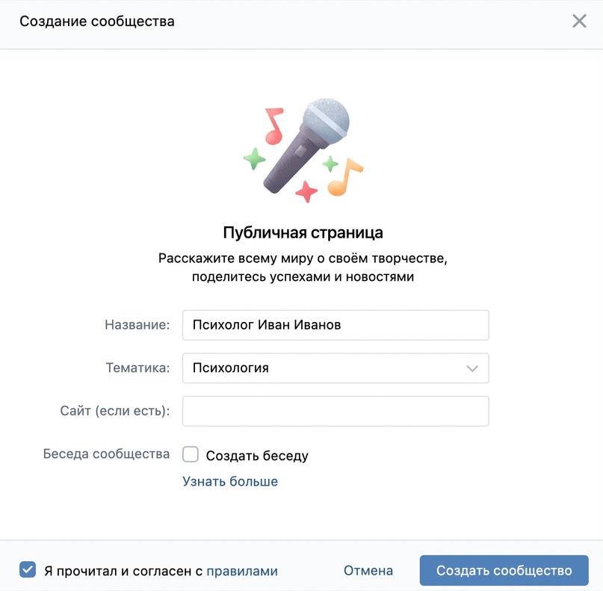This screenshot has height=591, width=603.
Task: Click Создать сообщество button
Action: pyautogui.click(x=504, y=570)
